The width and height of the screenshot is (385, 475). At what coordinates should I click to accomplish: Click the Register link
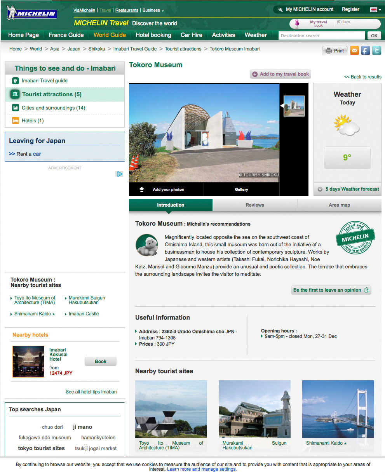[350, 9]
